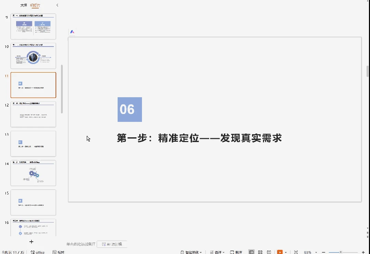Screen dimensions: 370x254
Task: Open the 批注 comments button
Action: [x=236, y=252]
